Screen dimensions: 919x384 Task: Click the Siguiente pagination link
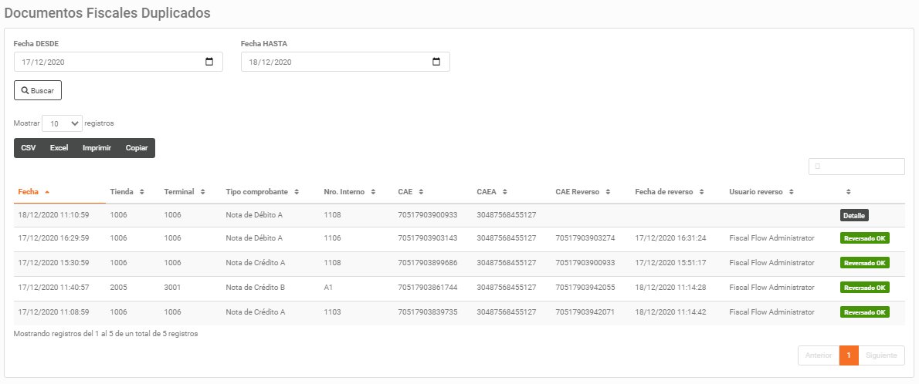pos(881,355)
